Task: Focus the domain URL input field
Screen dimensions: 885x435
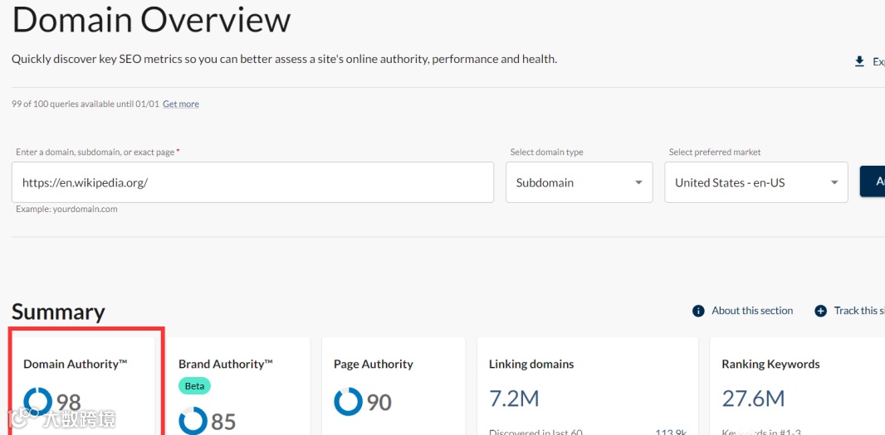Action: 252,182
